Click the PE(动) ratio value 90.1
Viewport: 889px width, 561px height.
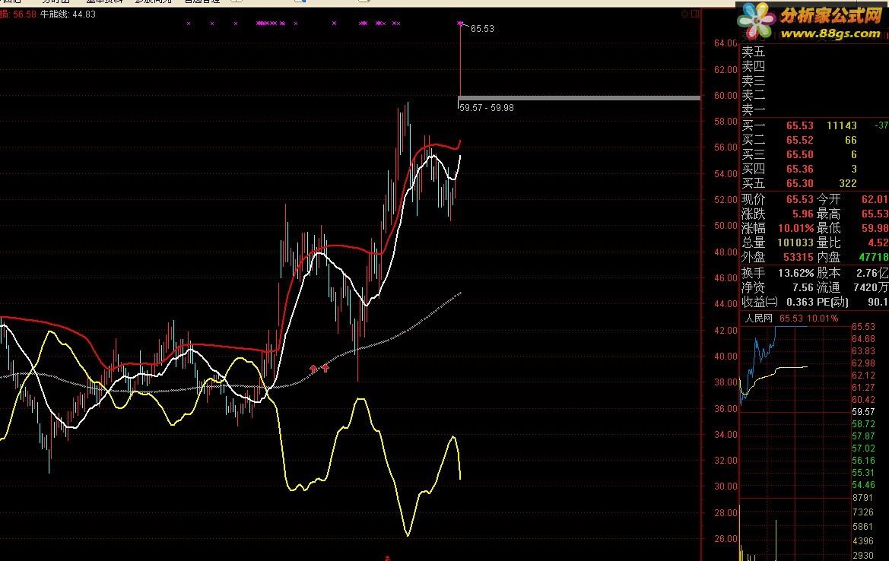point(878,302)
